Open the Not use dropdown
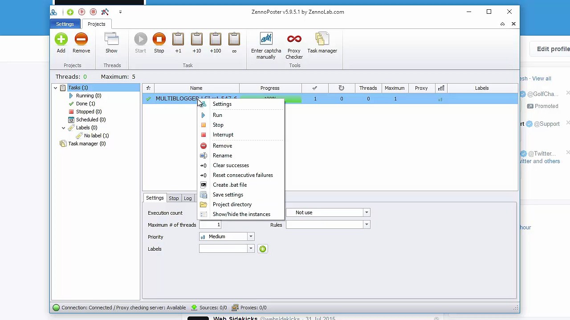Image resolution: width=570 pixels, height=320 pixels. [x=366, y=212]
